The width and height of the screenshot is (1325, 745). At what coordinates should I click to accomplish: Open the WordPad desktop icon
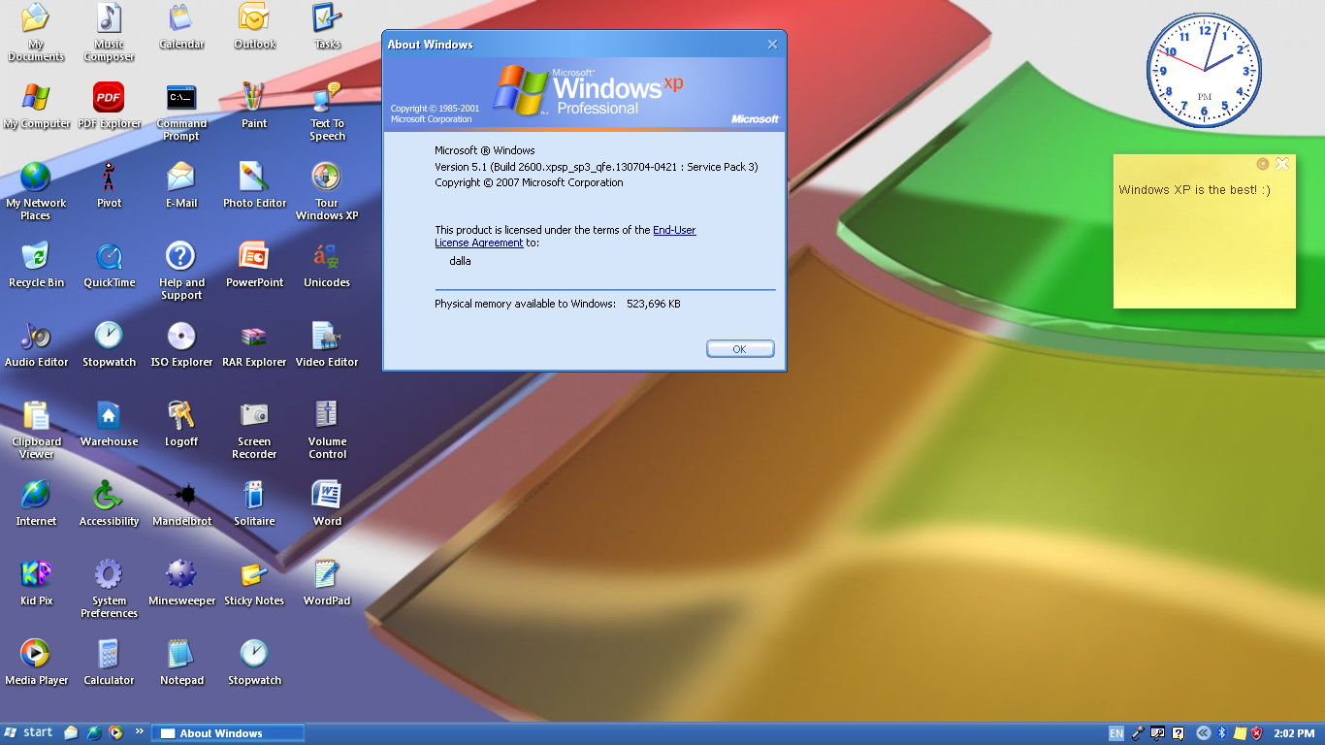click(x=327, y=583)
